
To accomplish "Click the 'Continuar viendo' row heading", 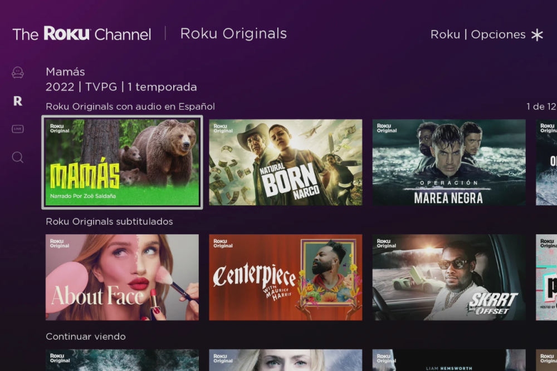I will click(x=86, y=337).
